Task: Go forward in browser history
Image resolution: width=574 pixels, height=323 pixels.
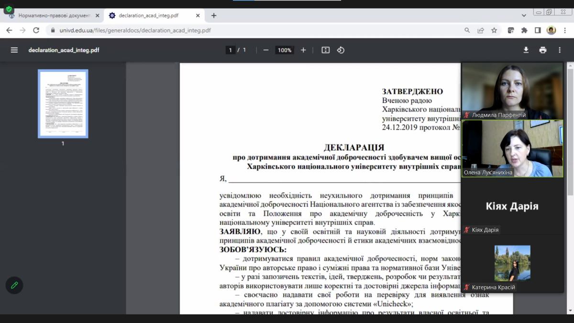Action: pos(22,30)
